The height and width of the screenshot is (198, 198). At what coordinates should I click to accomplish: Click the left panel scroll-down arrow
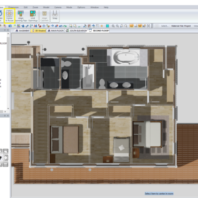8,109
